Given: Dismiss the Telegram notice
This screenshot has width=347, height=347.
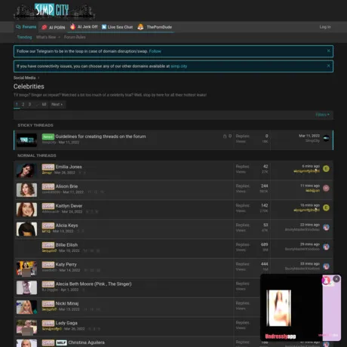Looking at the screenshot, I should point(328,51).
